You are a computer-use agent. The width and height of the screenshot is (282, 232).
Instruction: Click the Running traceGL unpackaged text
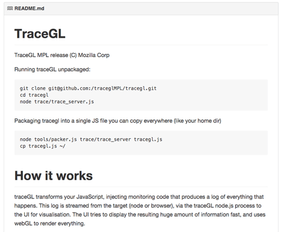click(x=52, y=69)
